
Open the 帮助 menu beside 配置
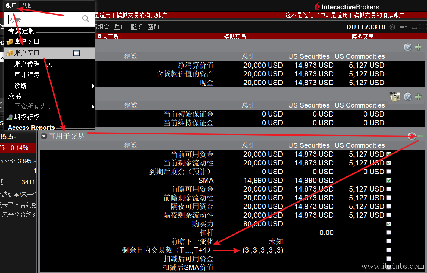[153, 27]
